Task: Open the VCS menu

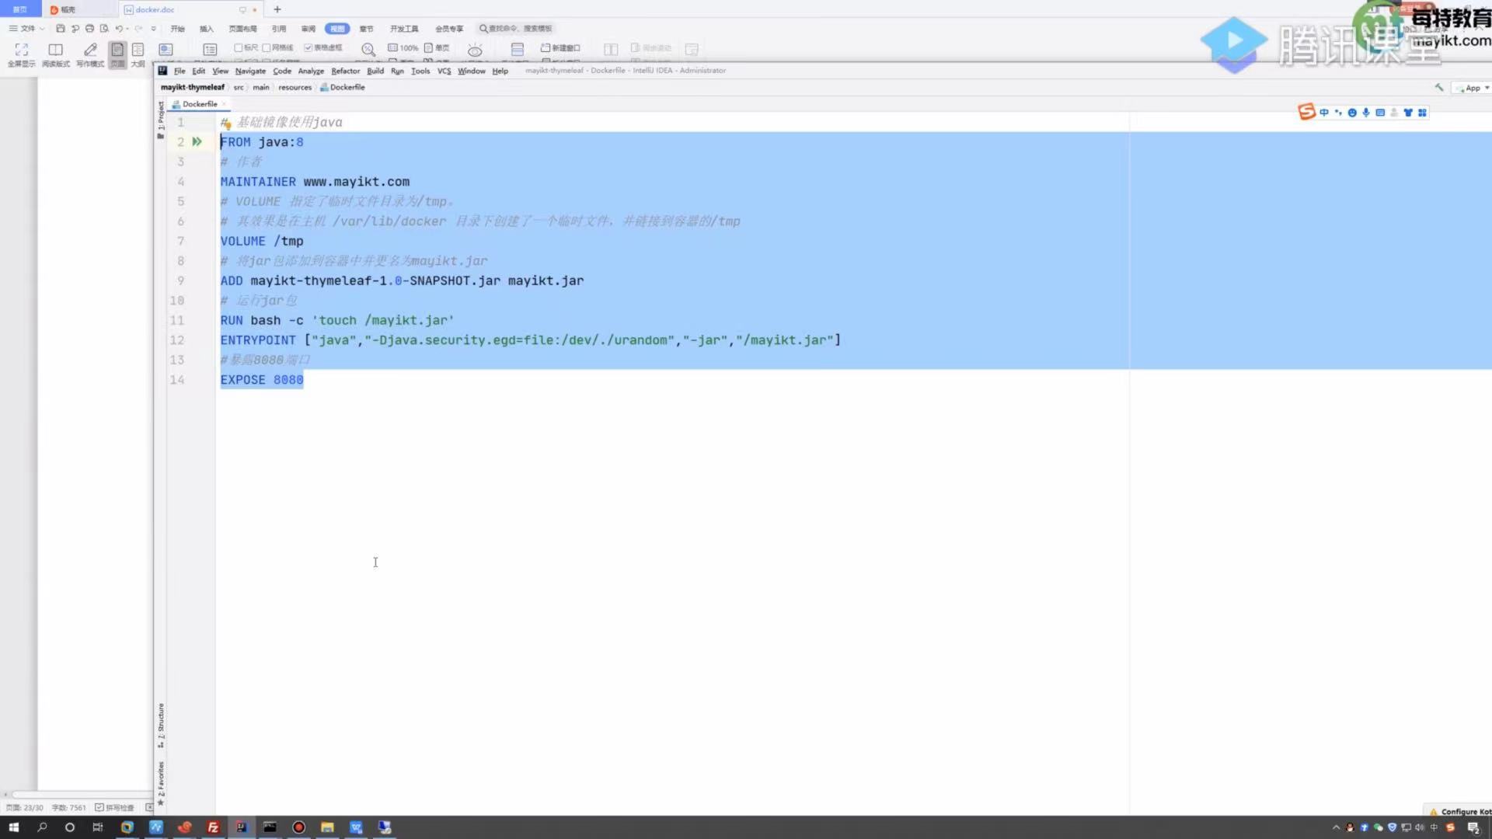Action: [444, 71]
